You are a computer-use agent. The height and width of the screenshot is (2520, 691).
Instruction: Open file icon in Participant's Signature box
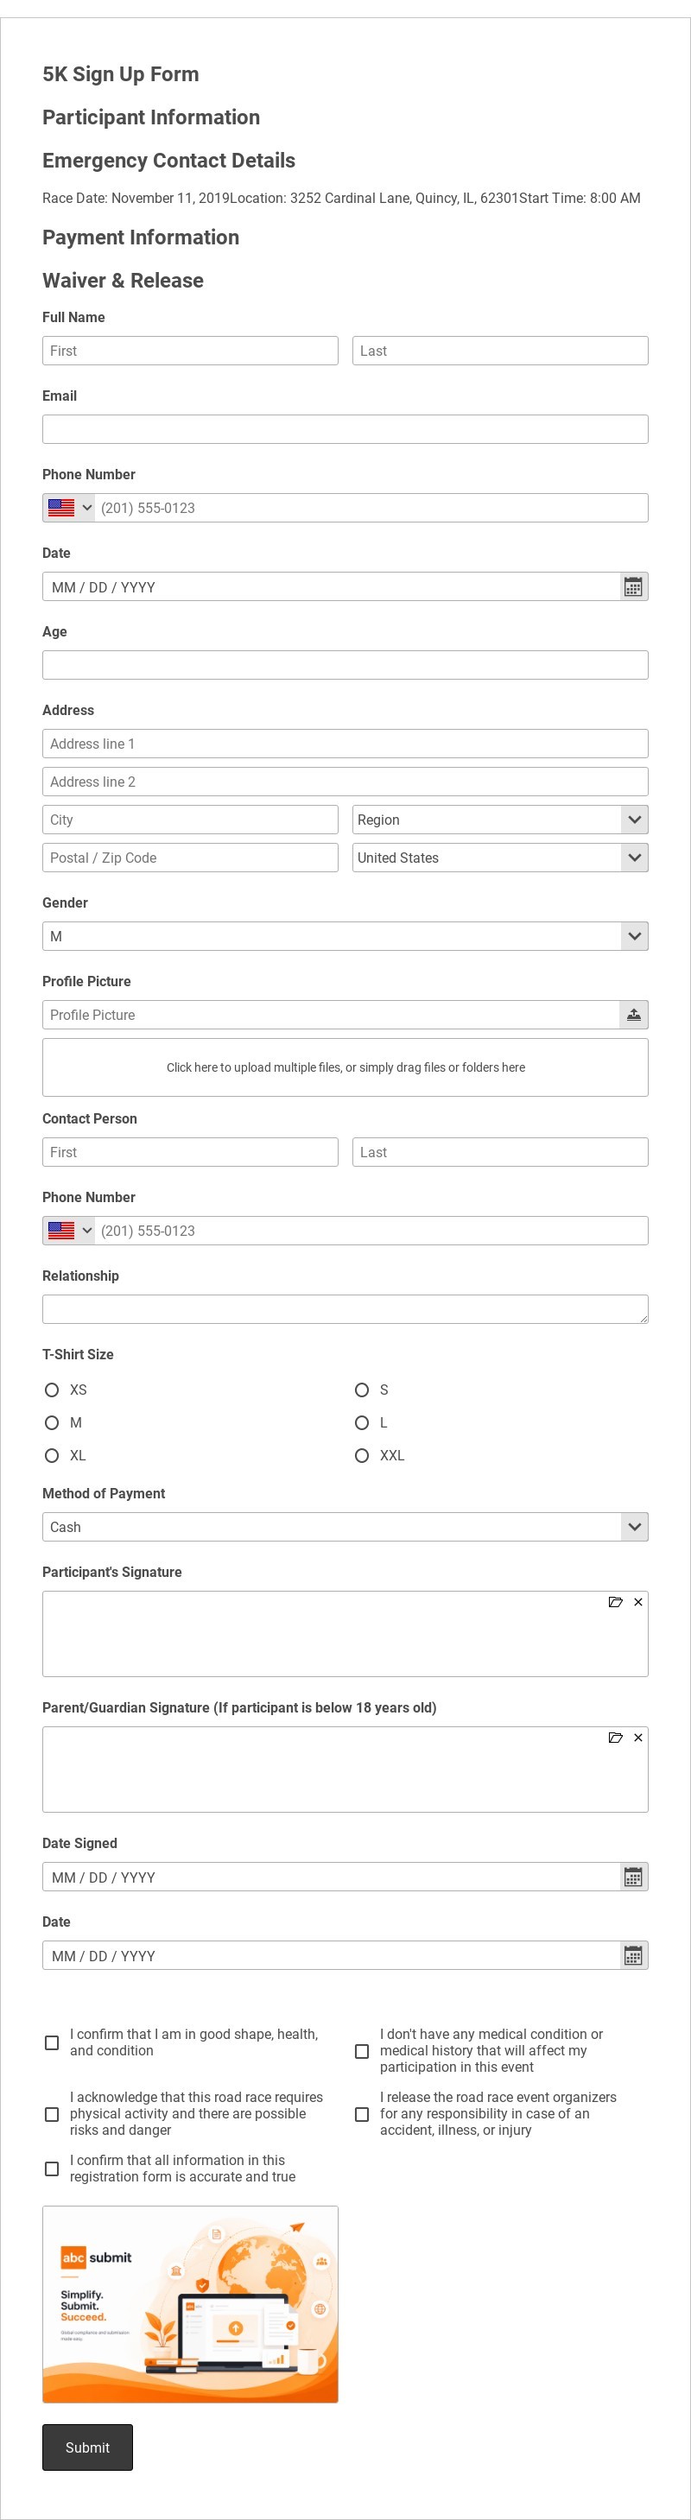coord(616,1601)
